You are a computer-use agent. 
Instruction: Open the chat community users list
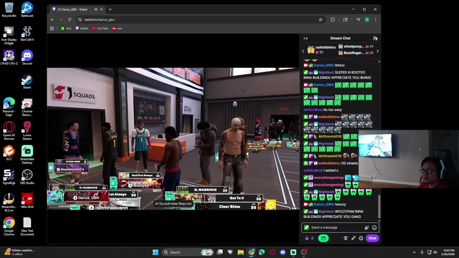pyautogui.click(x=375, y=38)
